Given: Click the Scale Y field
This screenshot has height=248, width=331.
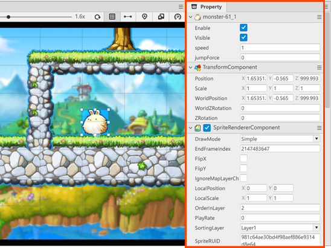Looking at the screenshot, I should (x=283, y=88).
